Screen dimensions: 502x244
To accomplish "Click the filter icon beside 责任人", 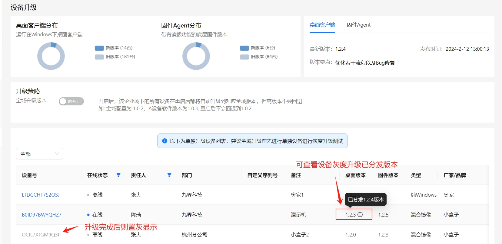I will tap(169, 175).
